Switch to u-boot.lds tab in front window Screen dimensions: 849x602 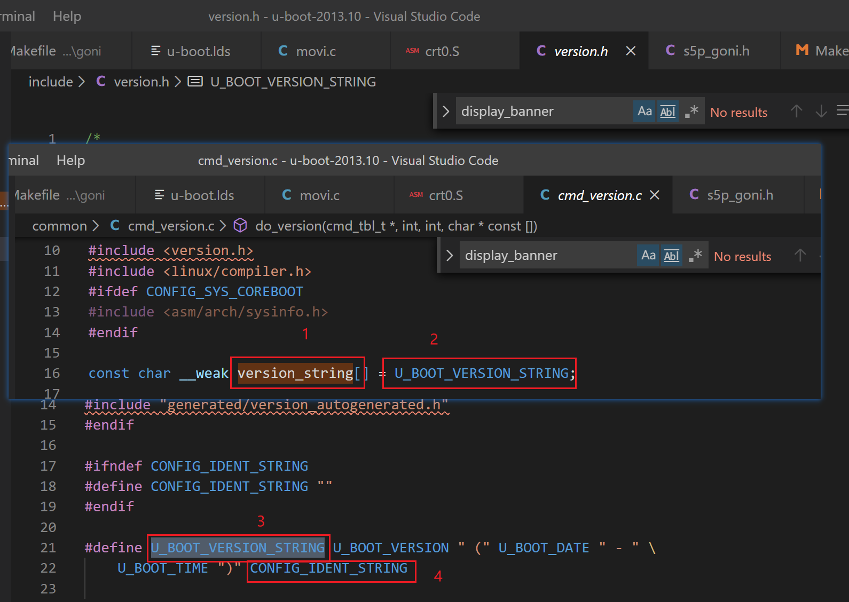pyautogui.click(x=200, y=195)
